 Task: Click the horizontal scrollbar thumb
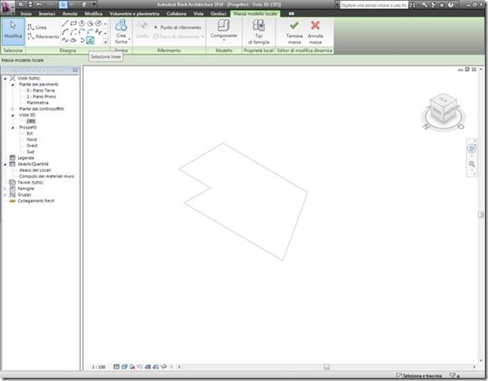326,367
